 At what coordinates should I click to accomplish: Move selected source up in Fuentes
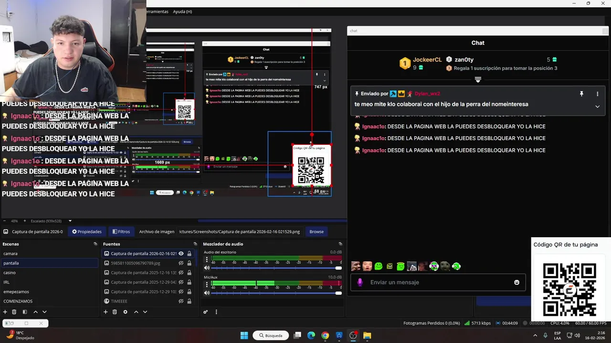pyautogui.click(x=136, y=312)
